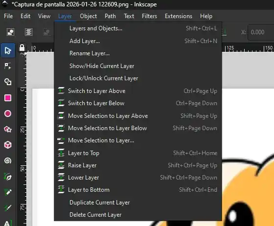274x226 pixels.
Task: Choose Move Selection to Layer Above
Action: pyautogui.click(x=138, y=116)
